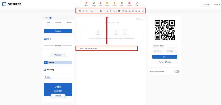
Task: Toggle the Associated Form switch
Action: [177, 71]
